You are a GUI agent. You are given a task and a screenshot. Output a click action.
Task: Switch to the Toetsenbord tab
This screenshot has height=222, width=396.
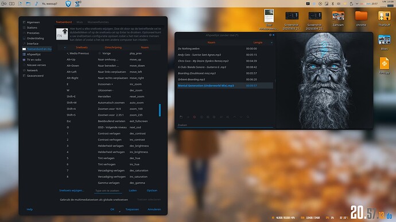(64, 22)
